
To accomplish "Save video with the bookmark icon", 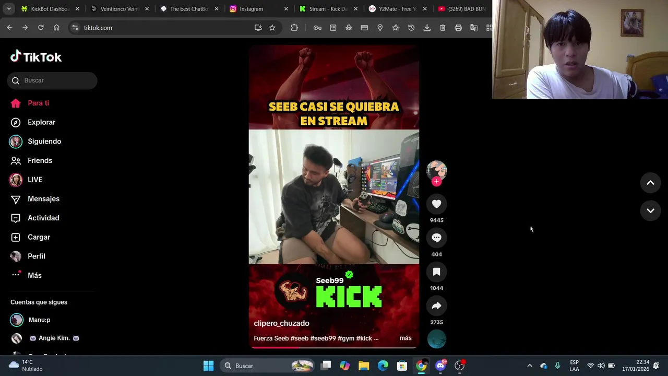I will [437, 272].
